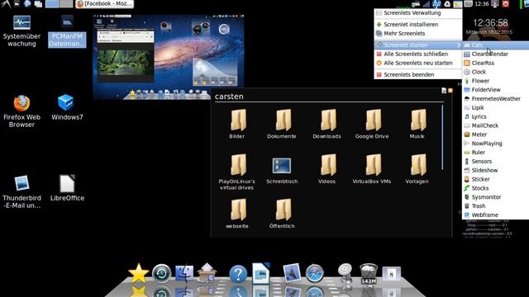The image size is (529, 297).
Task: Start the Lipik screenlet
Action: pos(495,108)
